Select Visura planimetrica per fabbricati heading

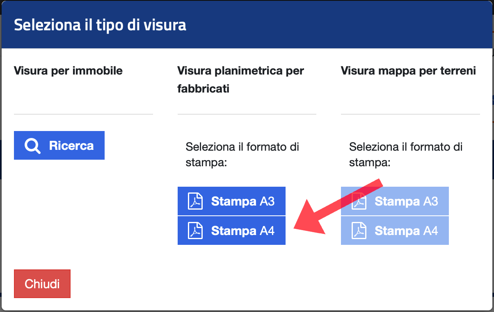(241, 79)
